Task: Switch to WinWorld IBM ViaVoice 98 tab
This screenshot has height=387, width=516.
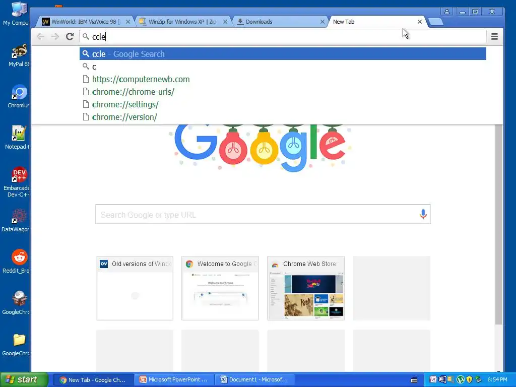Action: [85, 22]
